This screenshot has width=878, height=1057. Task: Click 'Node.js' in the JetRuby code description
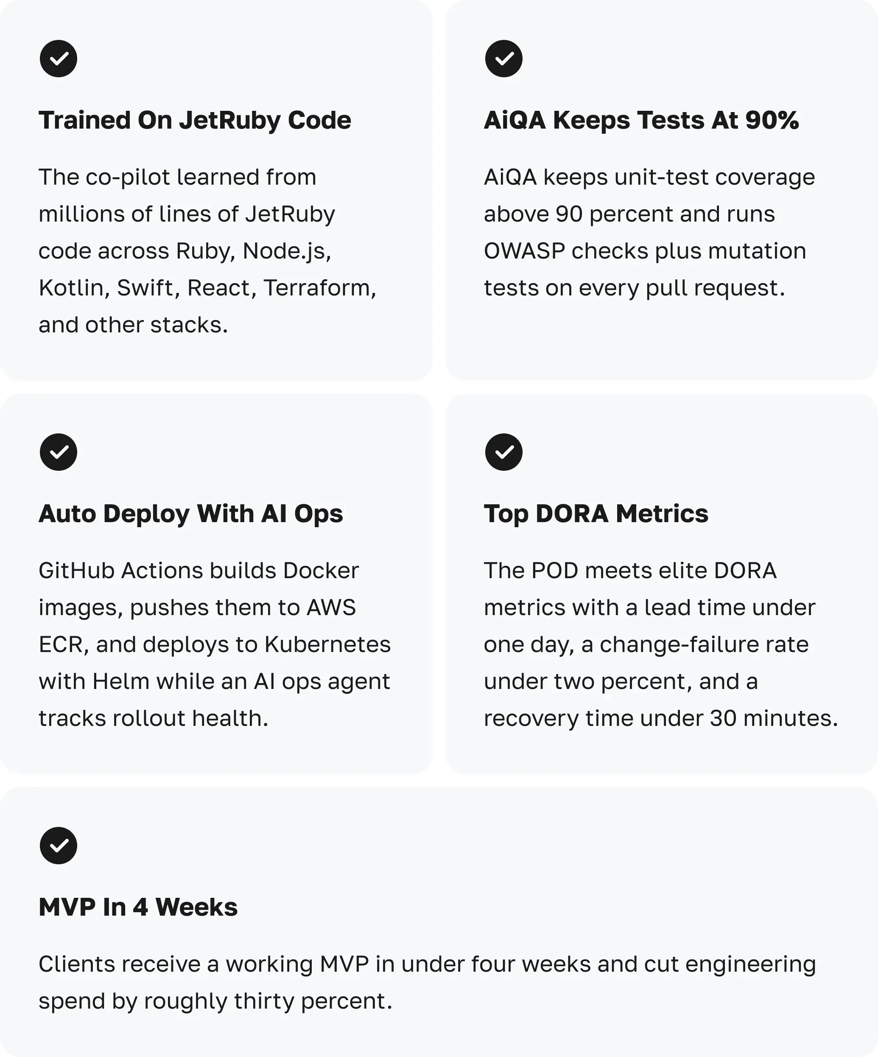286,251
